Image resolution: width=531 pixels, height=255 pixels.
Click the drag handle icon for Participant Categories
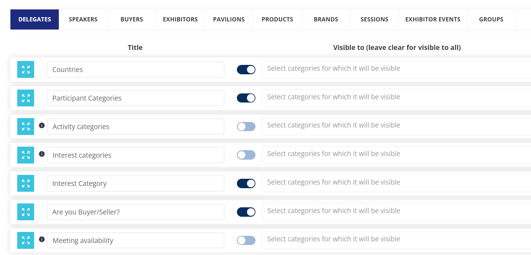click(26, 98)
